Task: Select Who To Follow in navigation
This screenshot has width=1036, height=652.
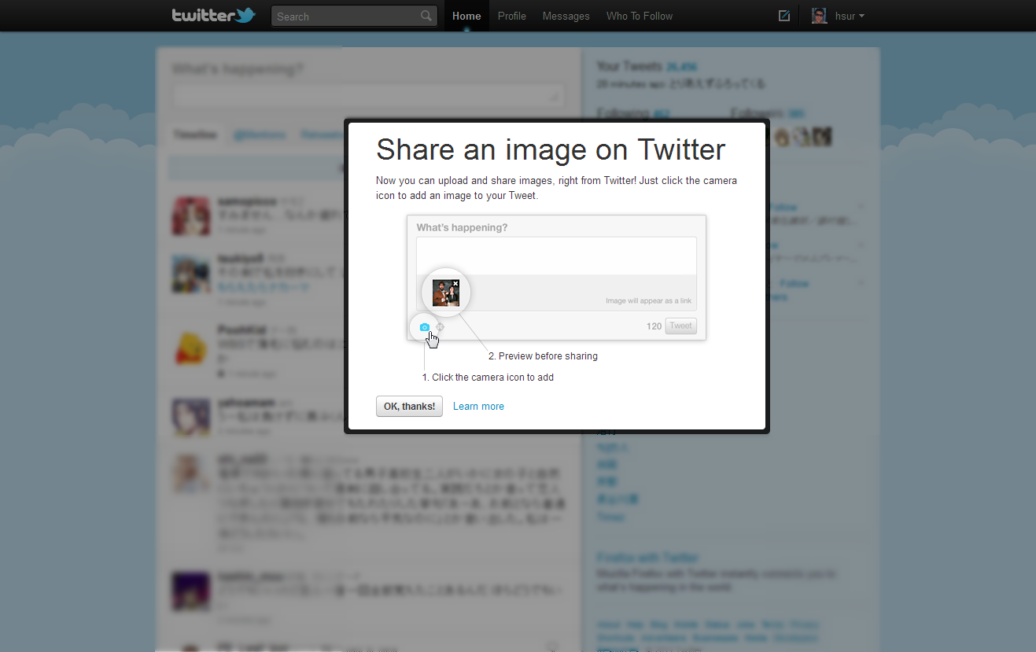Action: point(639,16)
